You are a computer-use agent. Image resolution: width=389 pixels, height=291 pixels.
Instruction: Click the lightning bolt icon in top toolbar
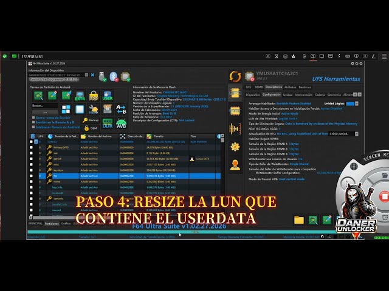339,56
